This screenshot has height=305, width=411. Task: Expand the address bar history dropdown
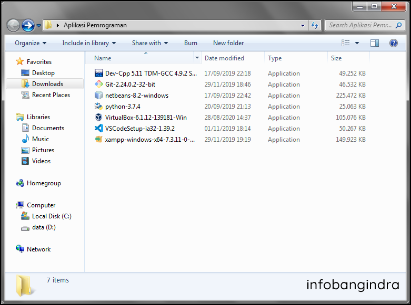[x=303, y=26]
